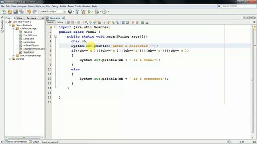Click the Toggle Rectangular Selection editor icon
The height and width of the screenshot is (144, 257).
[x=104, y=22]
